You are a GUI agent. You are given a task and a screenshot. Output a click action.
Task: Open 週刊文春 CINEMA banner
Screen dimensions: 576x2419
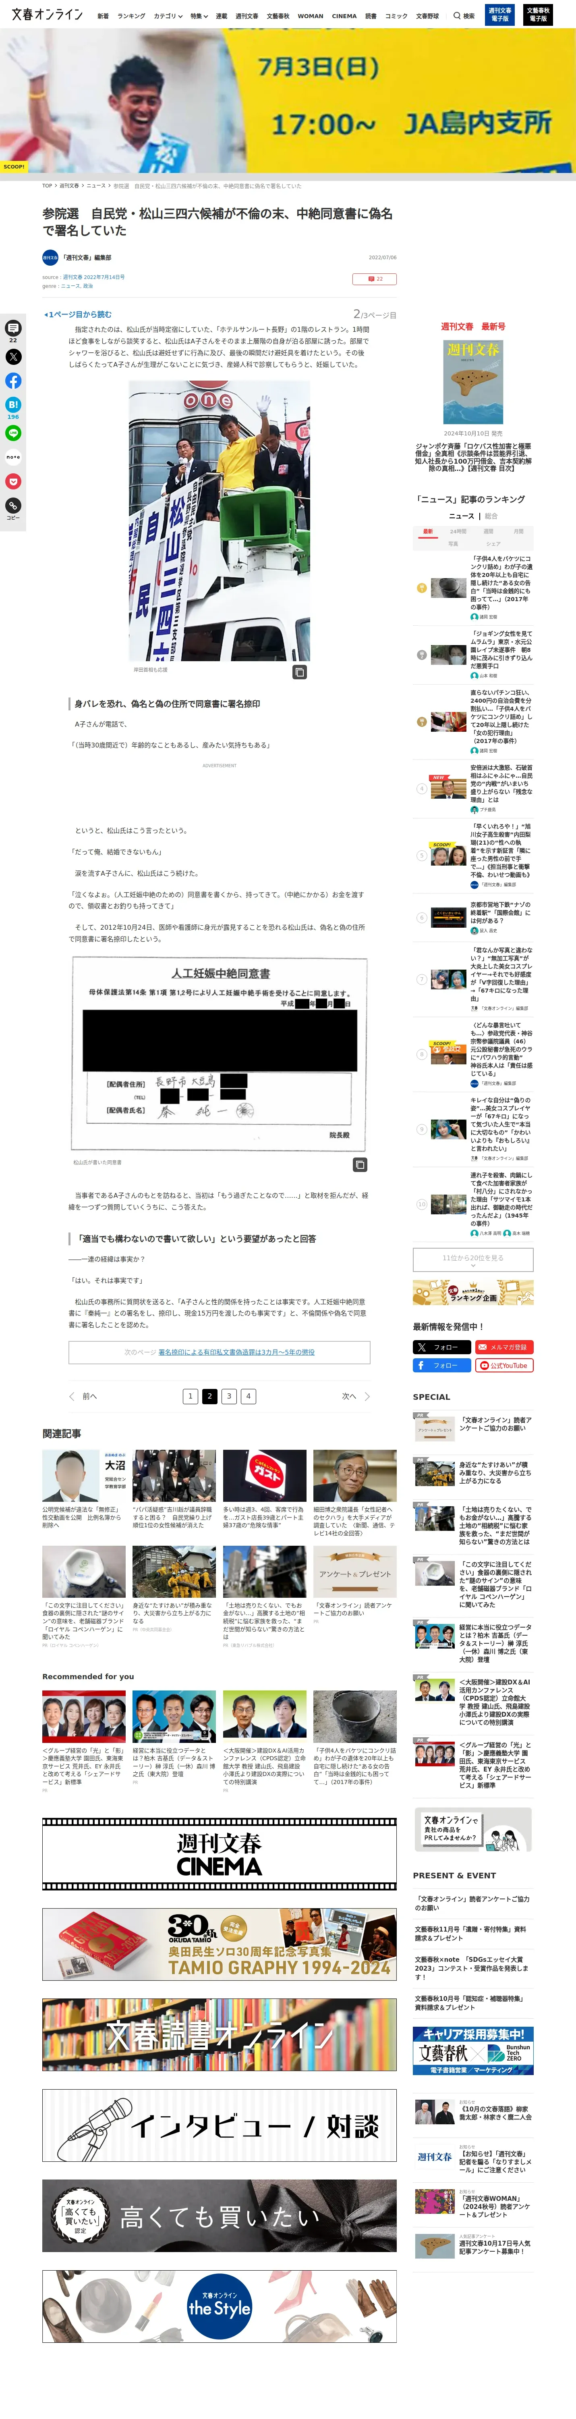point(220,1854)
